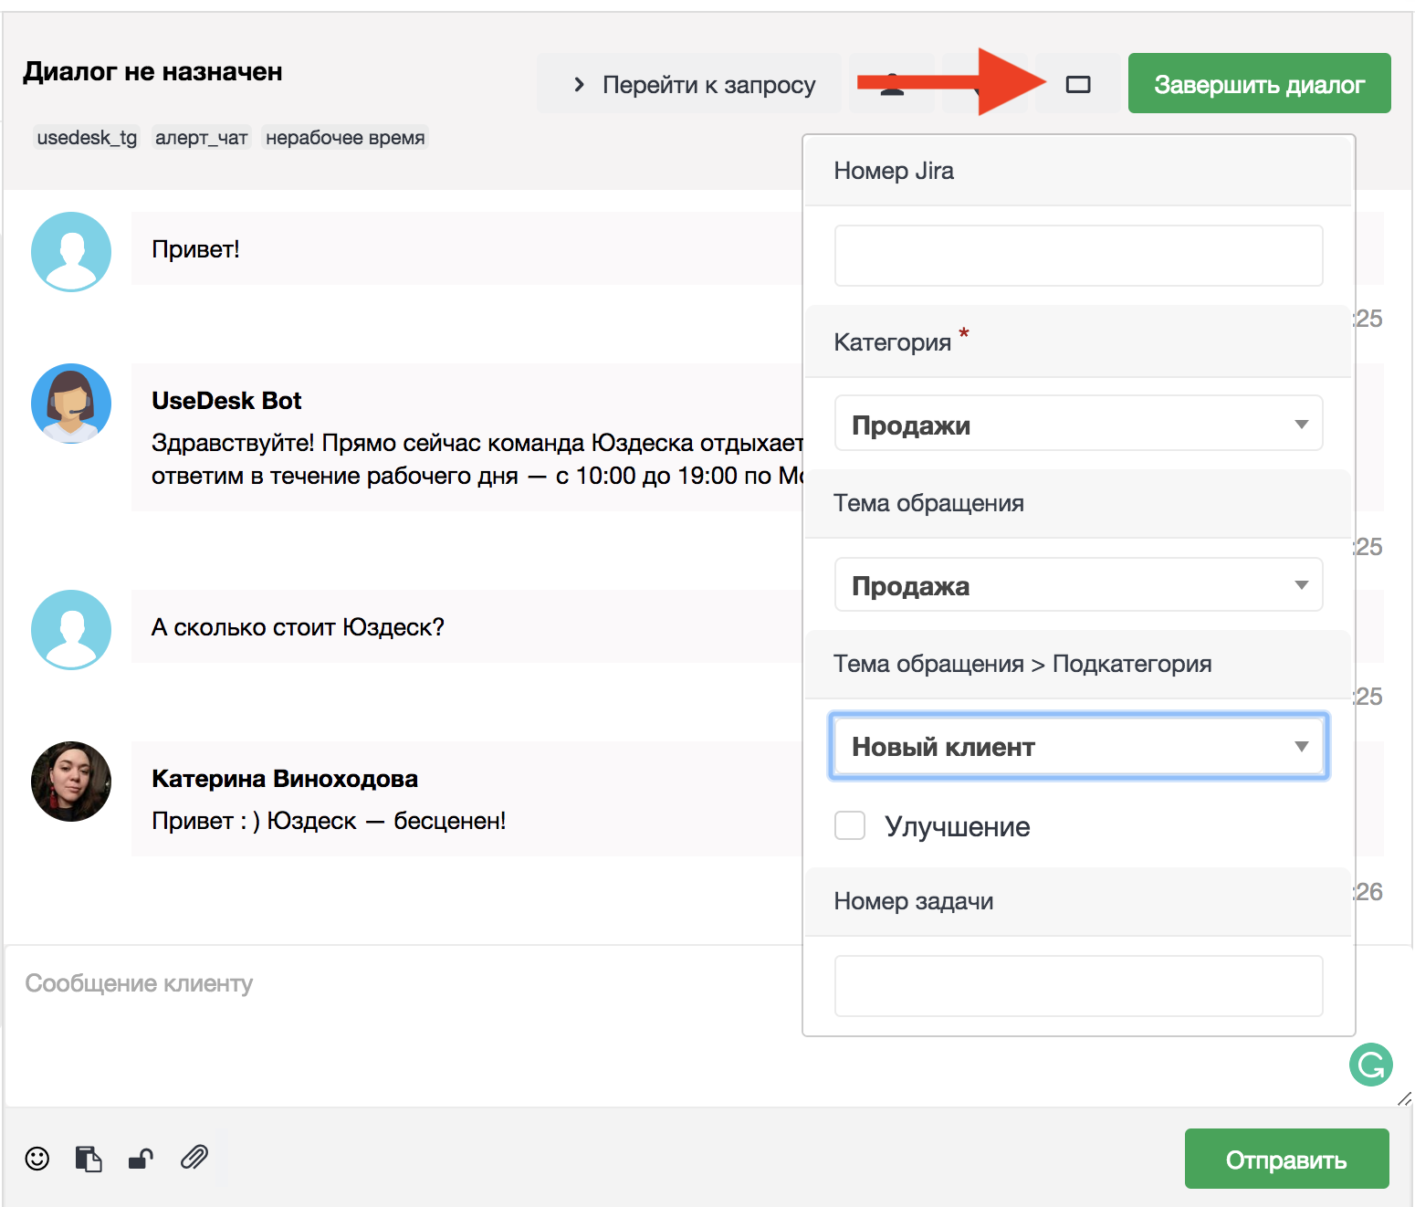Click the message 'А сколько стоит Юздеск?'
Image resolution: width=1415 pixels, height=1207 pixels.
[298, 627]
